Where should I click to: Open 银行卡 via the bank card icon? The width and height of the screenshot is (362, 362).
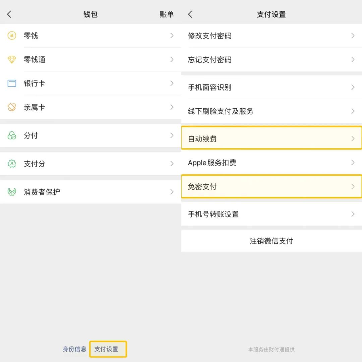(12, 83)
